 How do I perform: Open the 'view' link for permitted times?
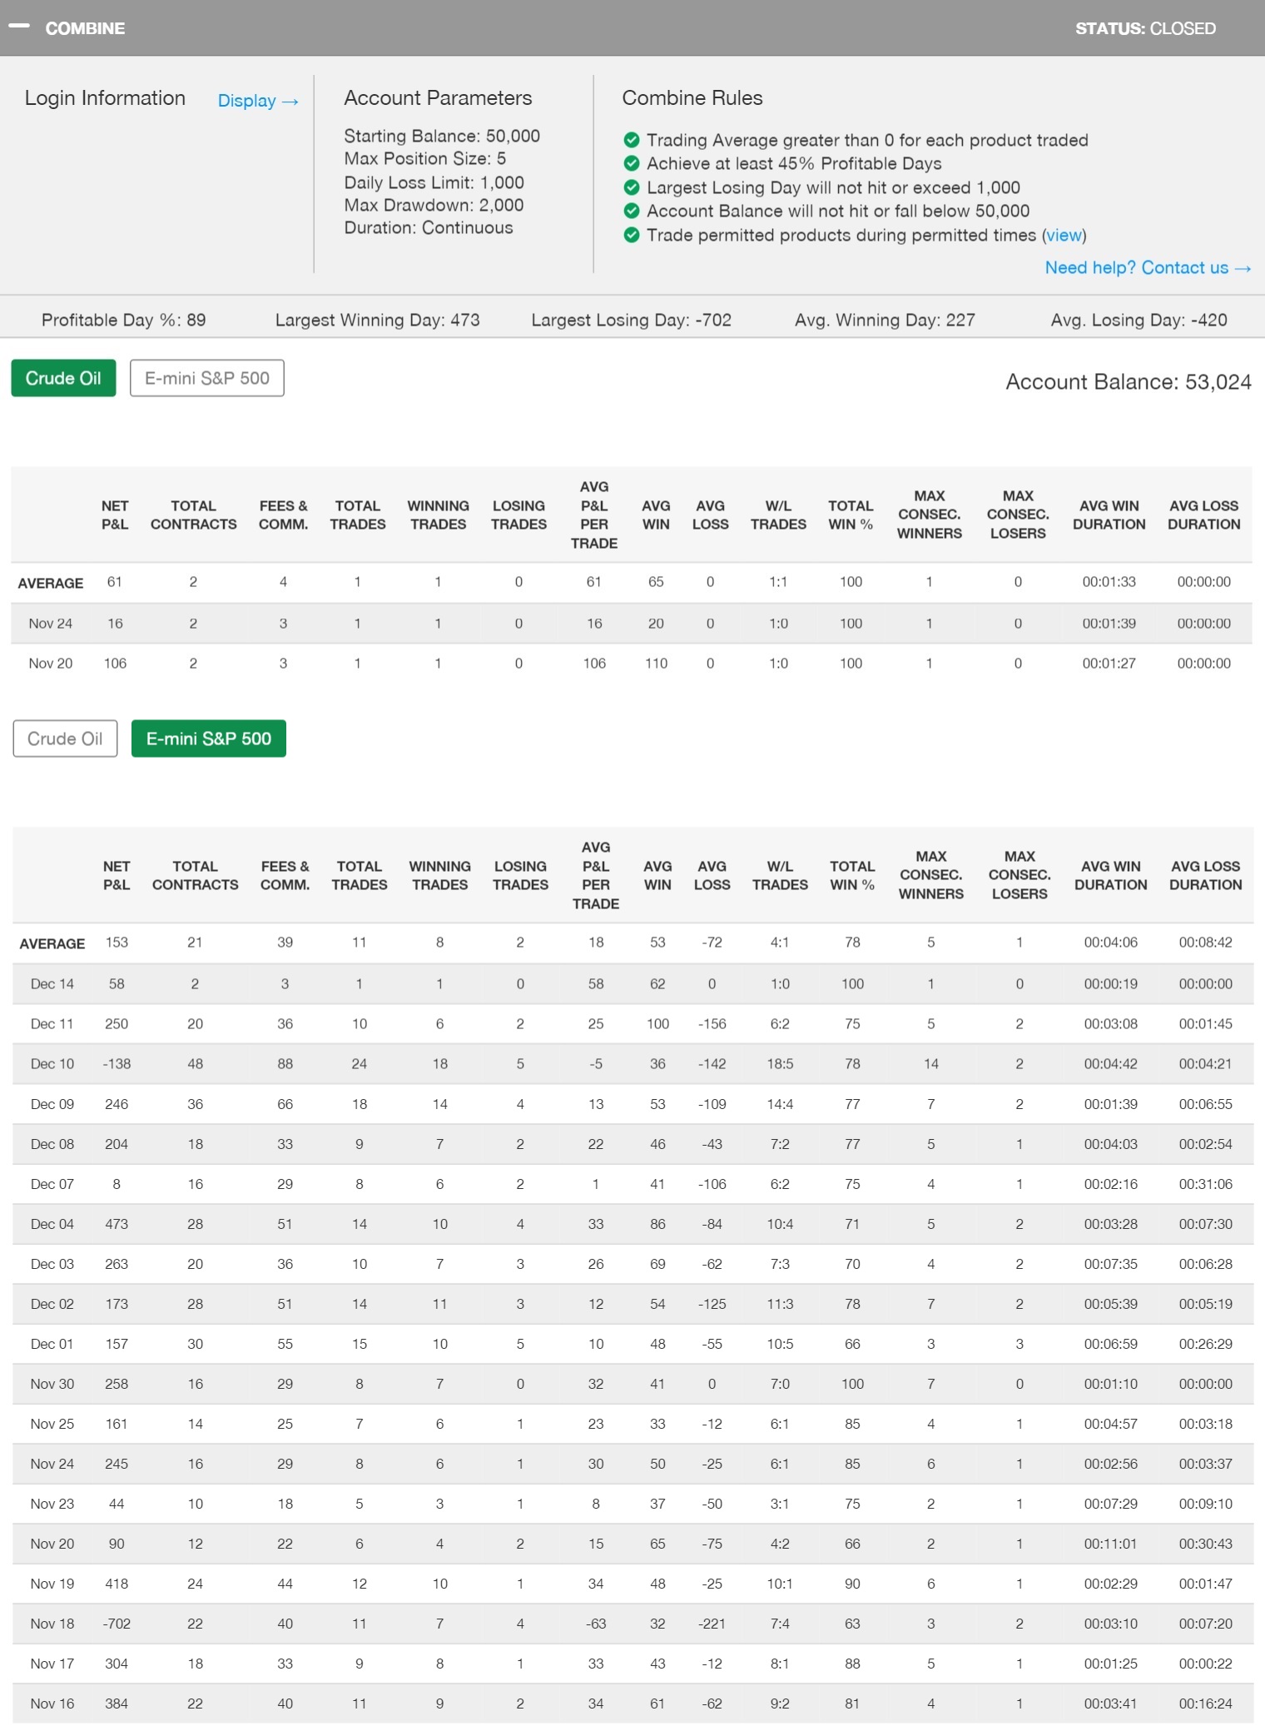click(x=1064, y=236)
